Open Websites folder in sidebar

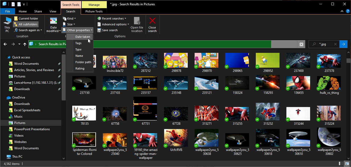[20, 142]
